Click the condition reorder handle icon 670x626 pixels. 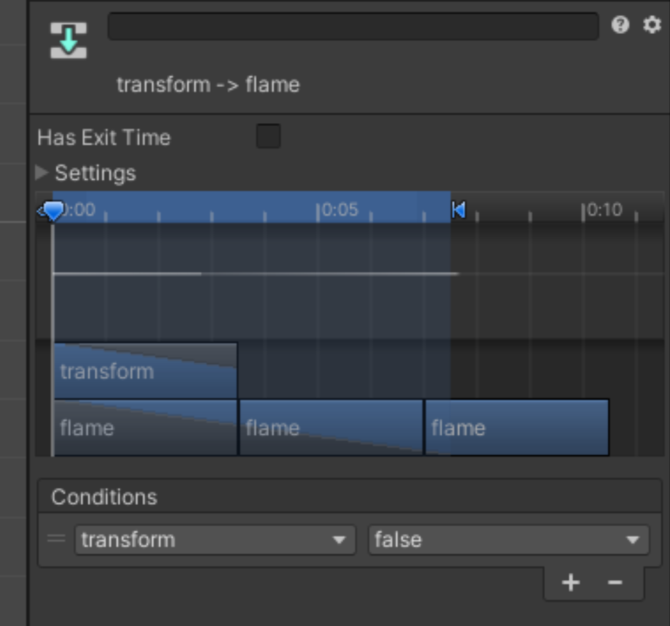[x=57, y=538]
